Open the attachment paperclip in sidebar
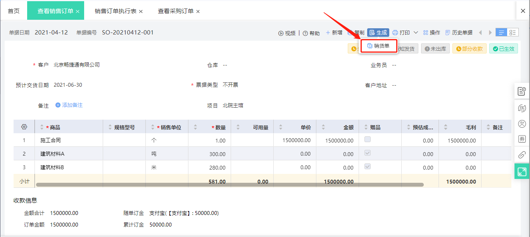 point(522,155)
